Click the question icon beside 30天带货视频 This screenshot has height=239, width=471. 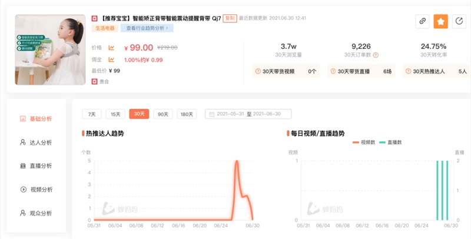pyautogui.click(x=258, y=72)
